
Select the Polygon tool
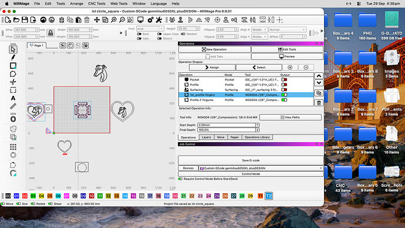point(13,74)
